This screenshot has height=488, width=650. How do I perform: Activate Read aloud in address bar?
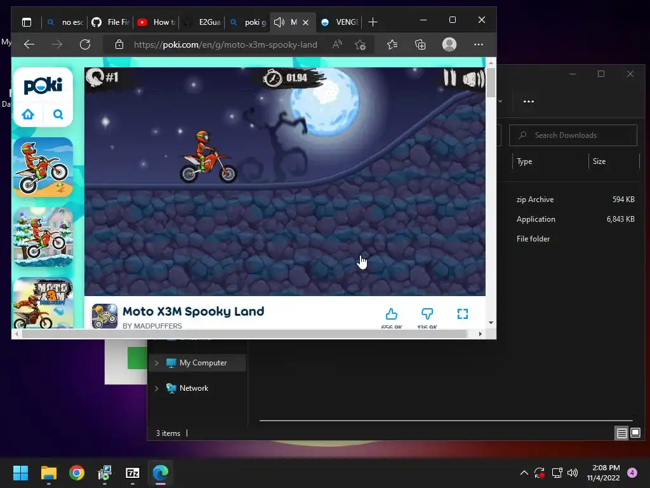pos(337,44)
